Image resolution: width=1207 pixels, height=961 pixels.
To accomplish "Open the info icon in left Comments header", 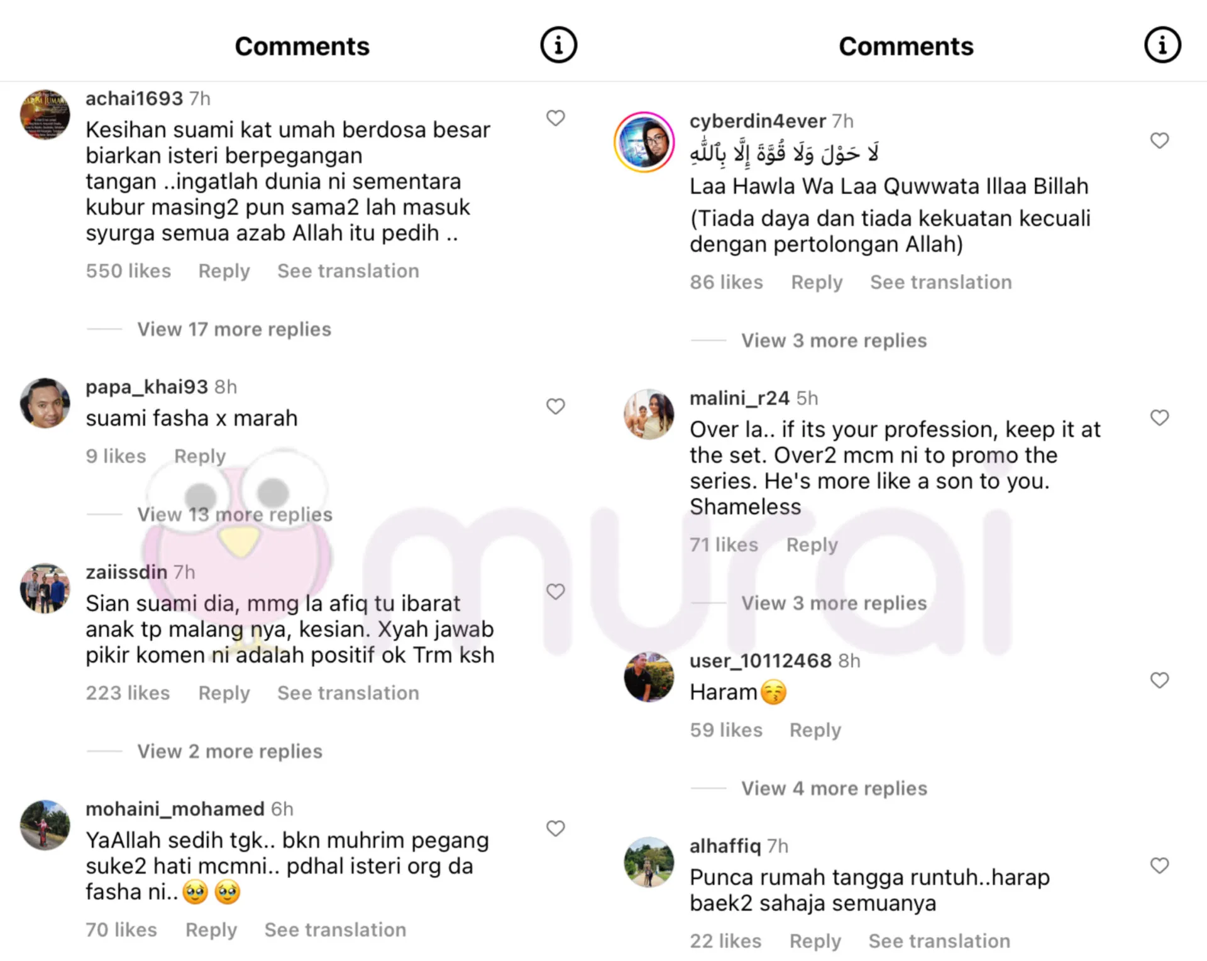I will click(558, 45).
